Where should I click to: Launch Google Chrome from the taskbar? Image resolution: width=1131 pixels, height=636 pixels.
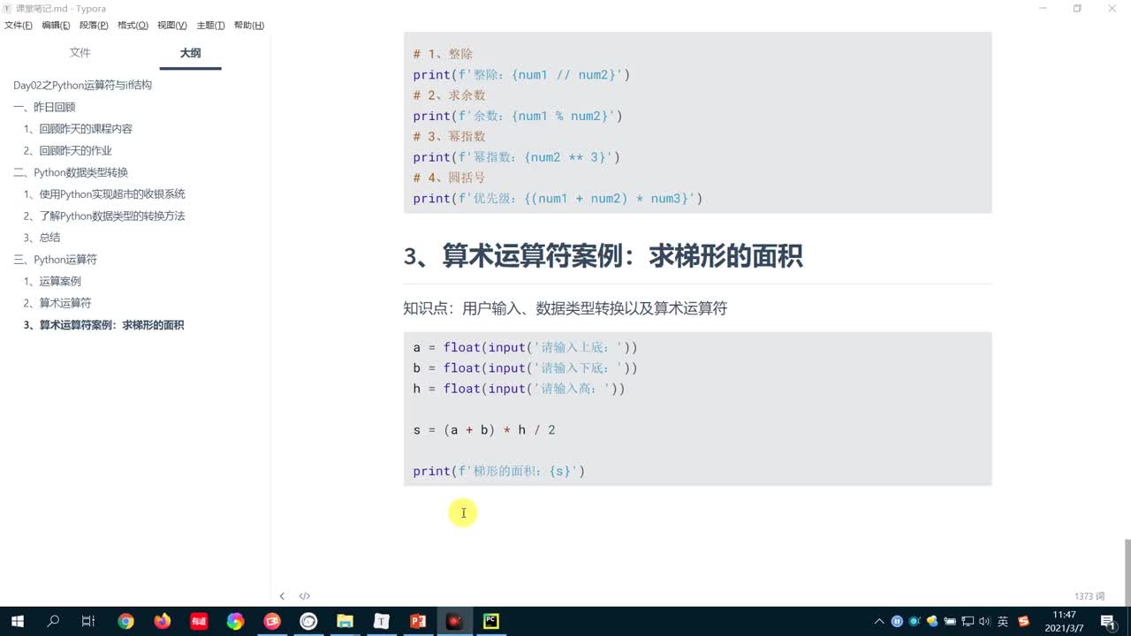125,621
